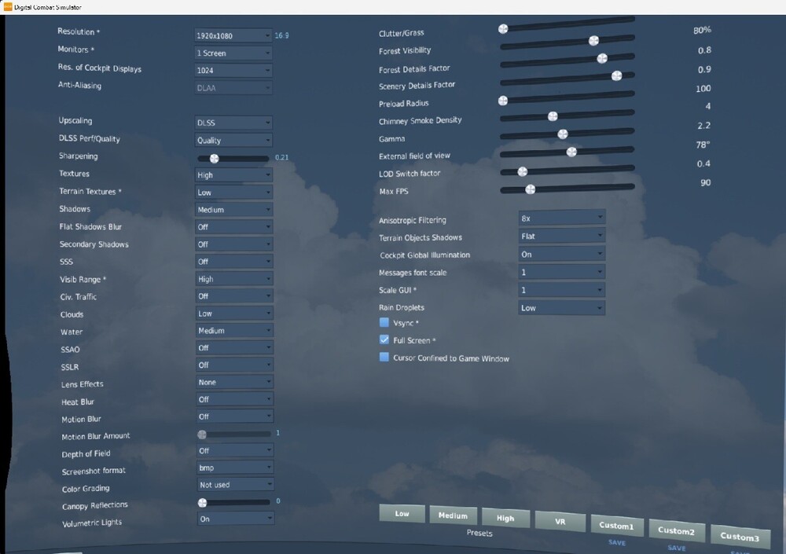The image size is (786, 554).
Task: Load the Custom1 preset
Action: coord(616,526)
